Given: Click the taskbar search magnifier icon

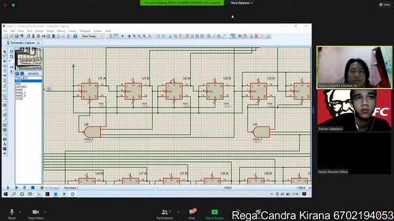Looking at the screenshot, I should coord(14,194).
